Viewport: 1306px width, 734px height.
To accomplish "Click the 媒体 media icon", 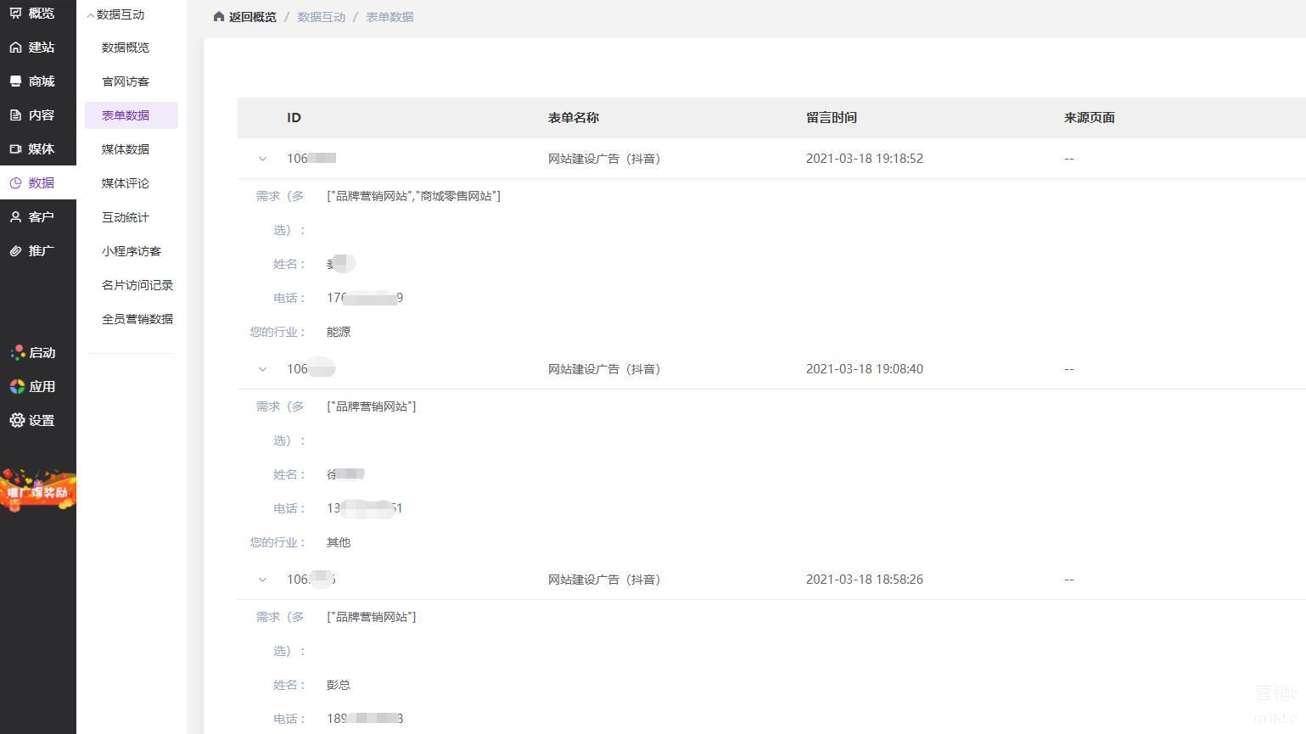I will pyautogui.click(x=16, y=149).
